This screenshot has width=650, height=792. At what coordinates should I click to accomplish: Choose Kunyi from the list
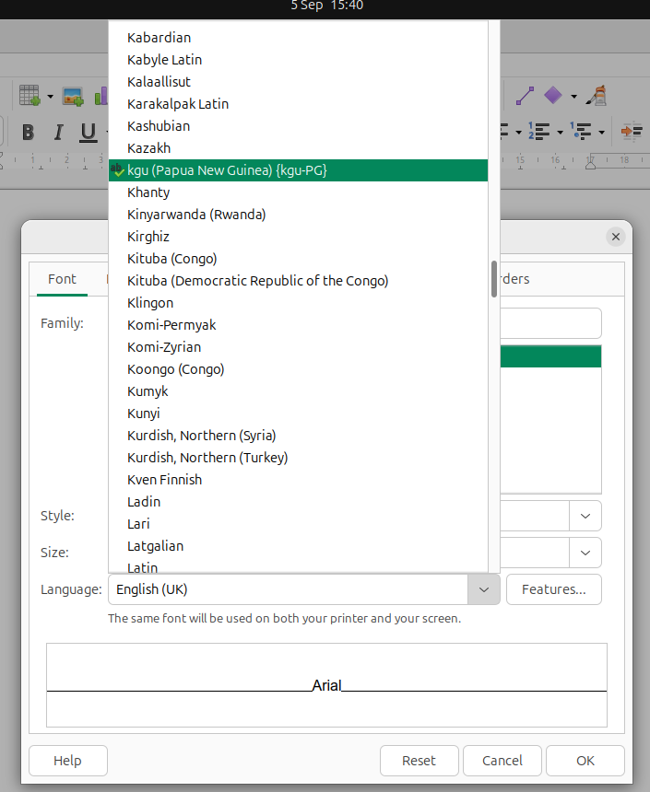[x=298, y=413]
